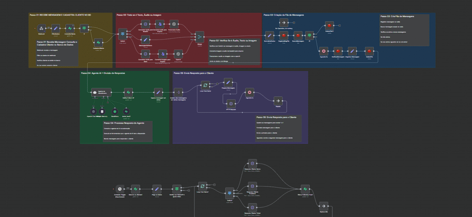This screenshot has width=472, height=217.
Task: Select the Resposta Cliente Norma HTTP node
Action: [252, 163]
